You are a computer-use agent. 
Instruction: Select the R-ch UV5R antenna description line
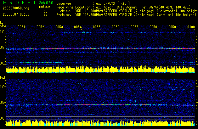click(126, 15)
